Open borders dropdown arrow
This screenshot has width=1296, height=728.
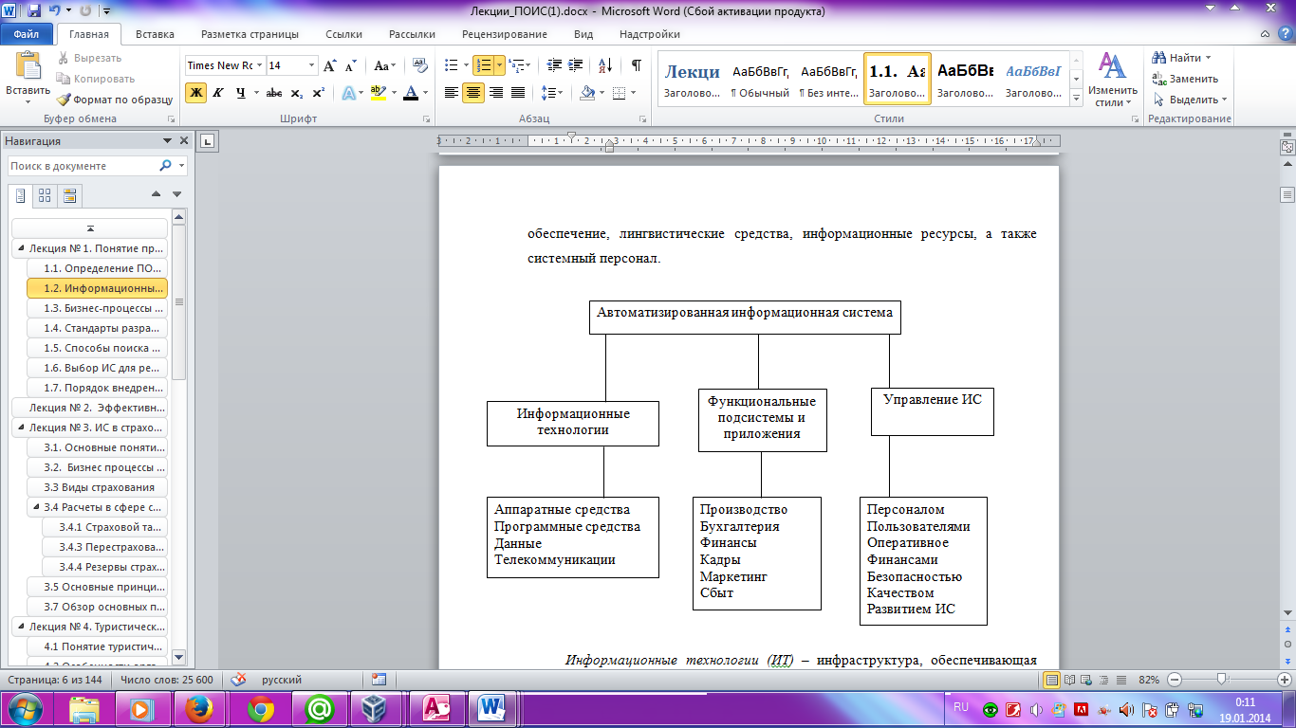pos(634,93)
